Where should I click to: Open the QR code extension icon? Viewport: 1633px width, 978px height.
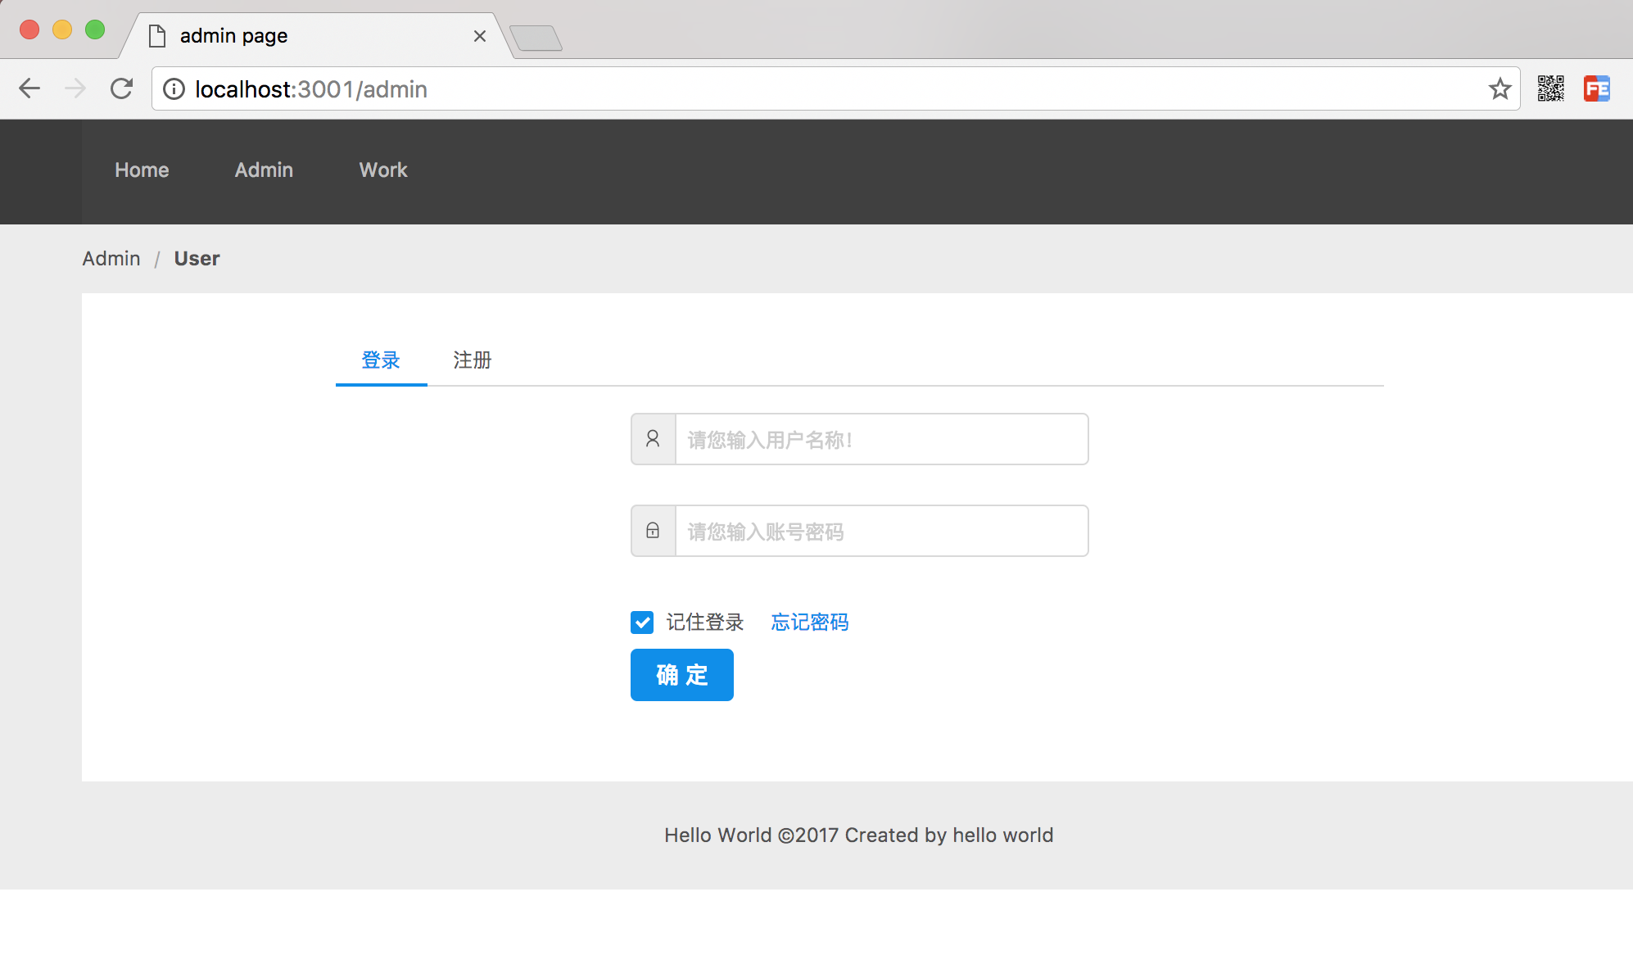1550,88
